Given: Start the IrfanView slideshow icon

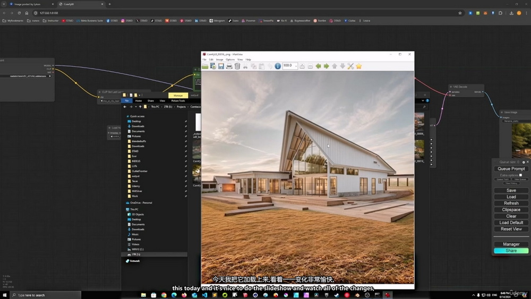Looking at the screenshot, I should click(x=213, y=66).
